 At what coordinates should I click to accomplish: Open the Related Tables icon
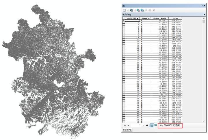(x=131, y=10)
